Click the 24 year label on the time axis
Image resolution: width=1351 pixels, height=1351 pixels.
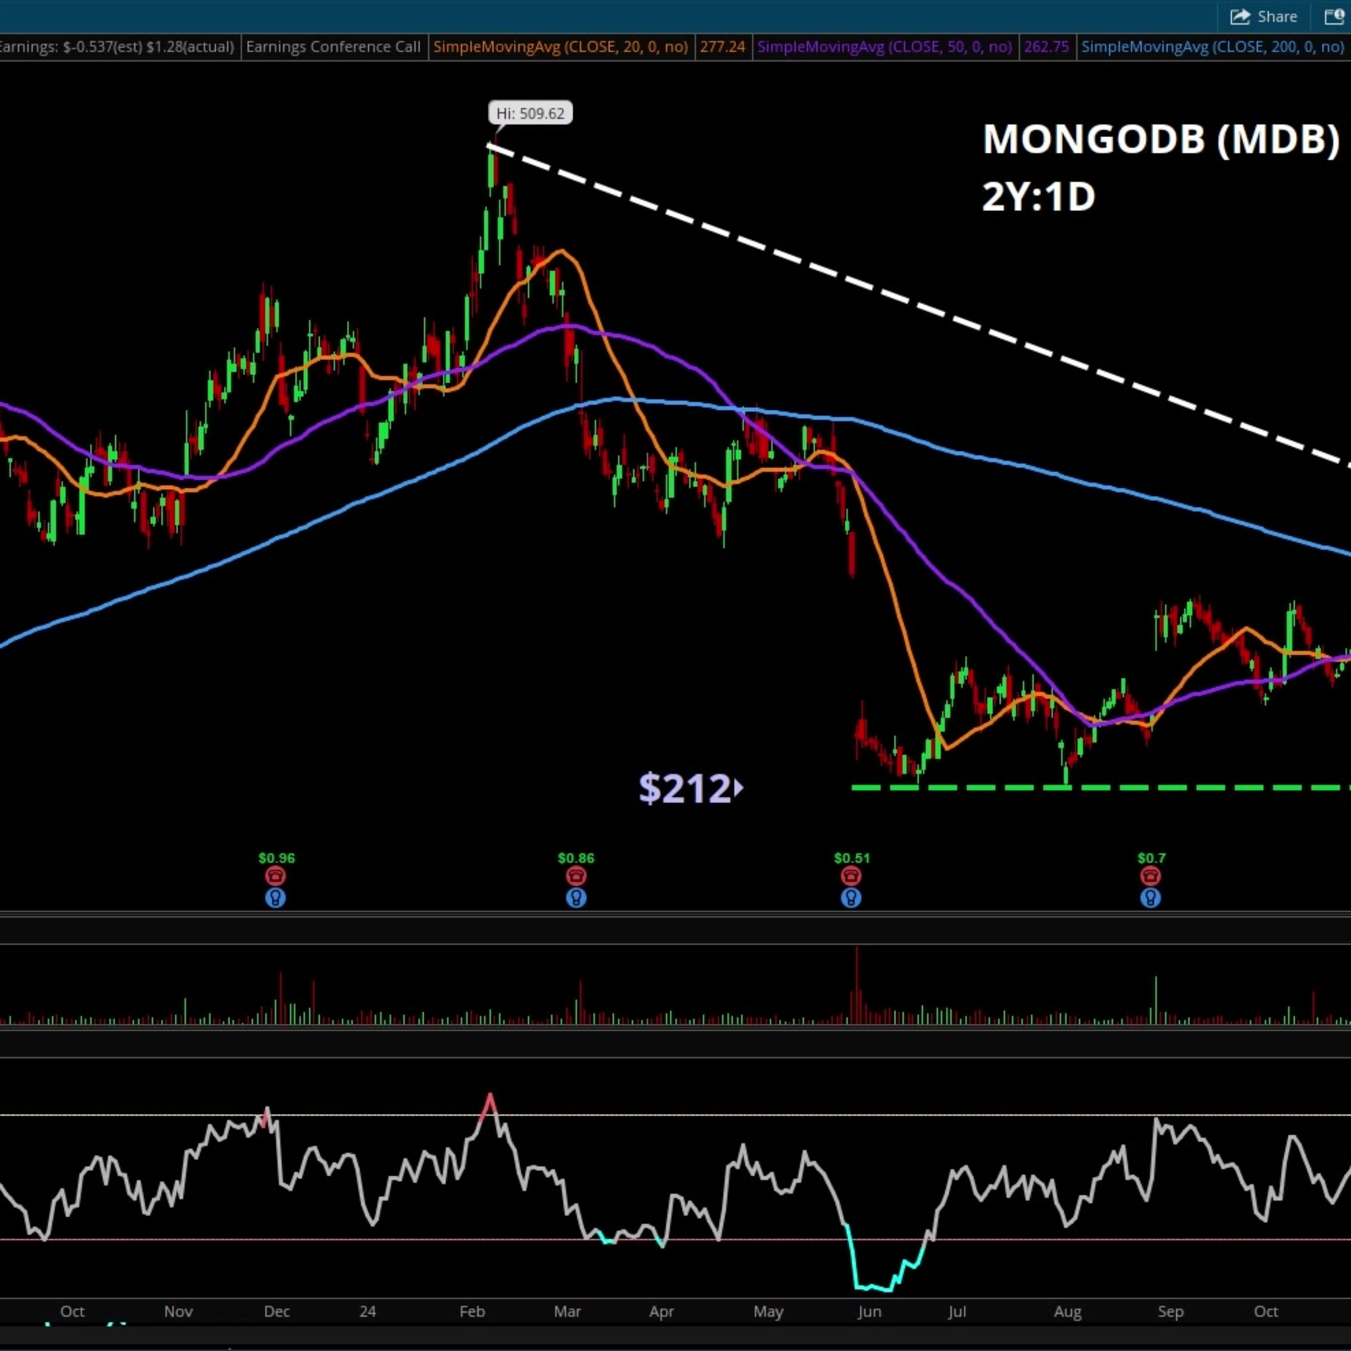coord(368,1312)
